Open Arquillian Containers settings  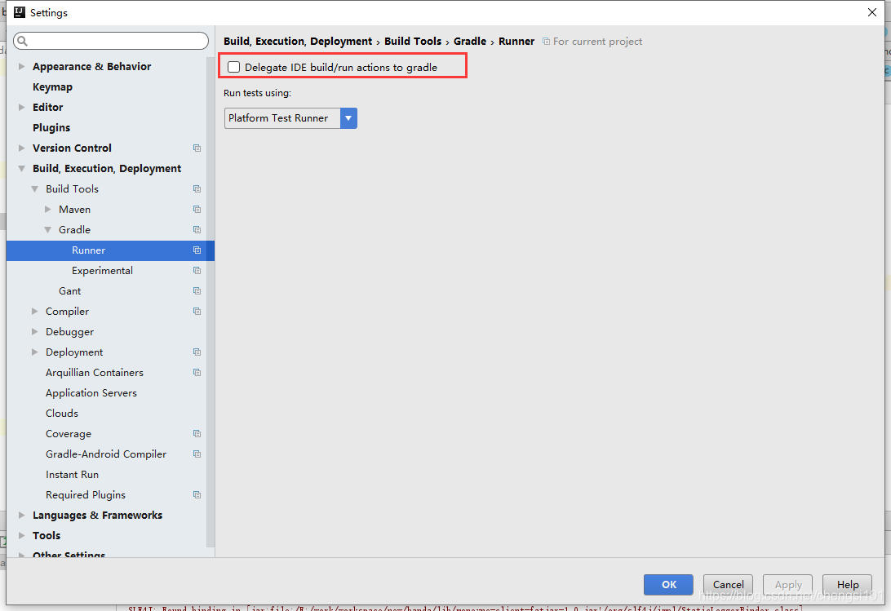coord(95,373)
